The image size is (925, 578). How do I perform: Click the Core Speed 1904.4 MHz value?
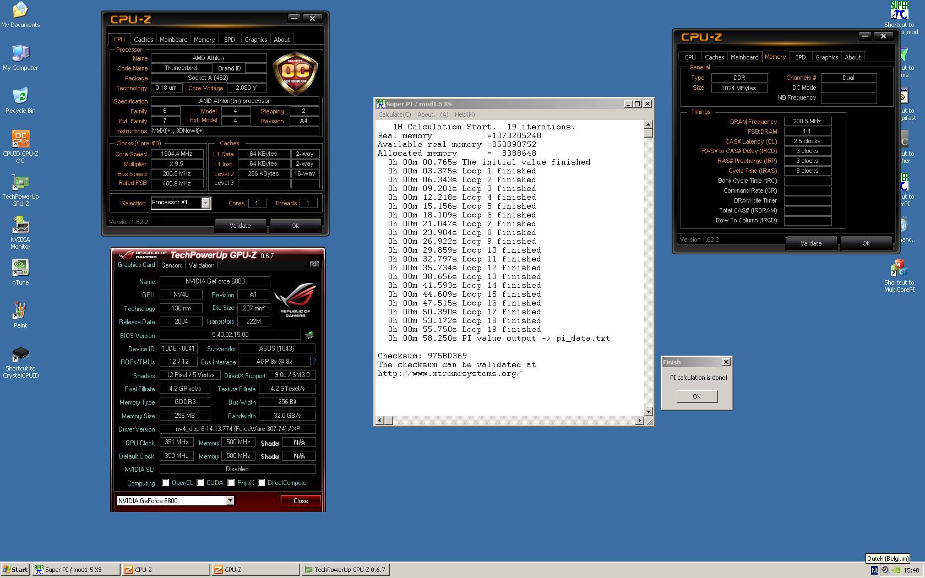(x=177, y=154)
